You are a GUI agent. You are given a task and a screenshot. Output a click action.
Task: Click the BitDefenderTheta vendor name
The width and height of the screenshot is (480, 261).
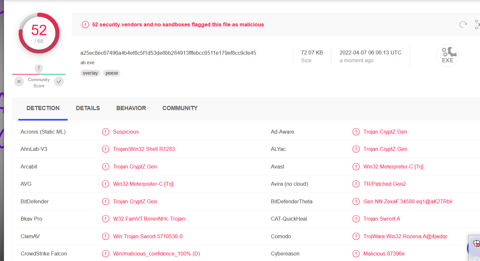point(292,201)
